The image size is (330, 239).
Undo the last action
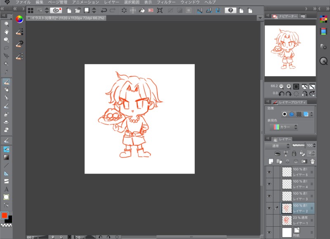tap(104, 10)
